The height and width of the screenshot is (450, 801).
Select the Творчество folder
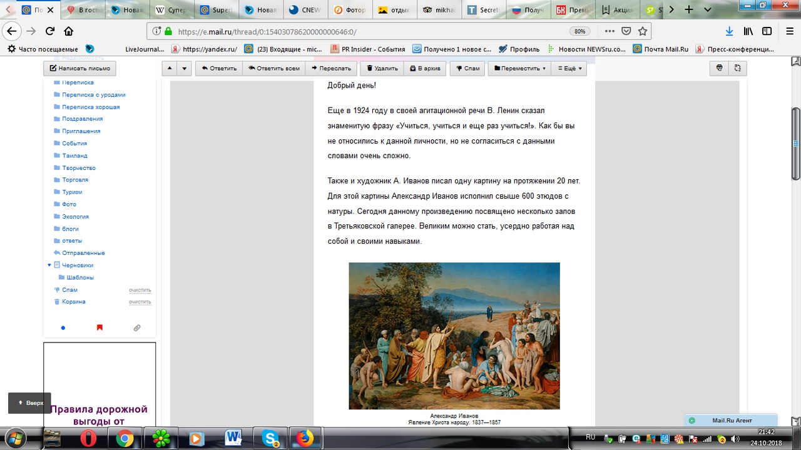point(79,167)
